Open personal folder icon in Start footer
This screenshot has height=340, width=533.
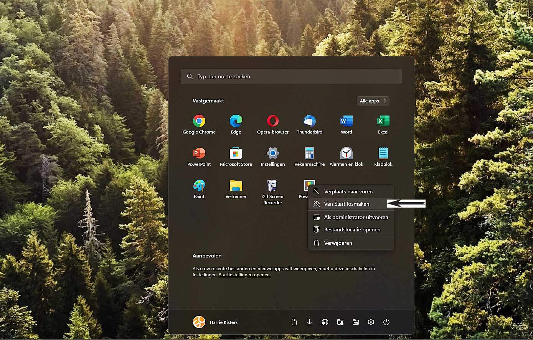click(340, 322)
